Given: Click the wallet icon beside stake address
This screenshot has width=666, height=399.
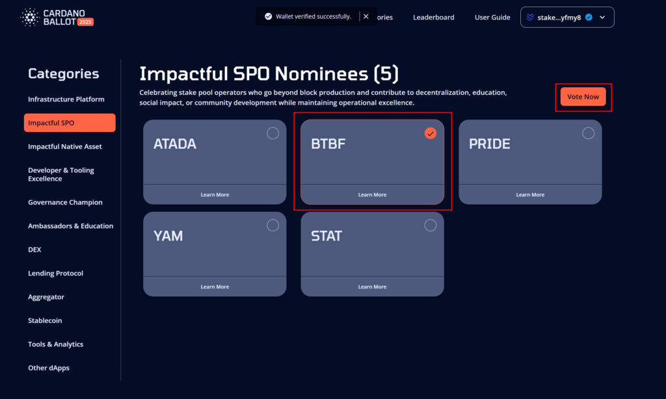Looking at the screenshot, I should tap(529, 18).
